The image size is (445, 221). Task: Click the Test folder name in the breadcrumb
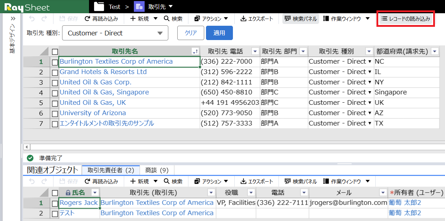[114, 6]
